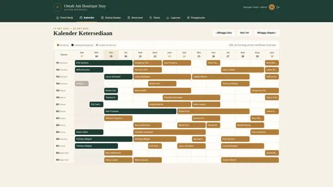Click the Sedang menginap legend swatch

pyautogui.click(x=73, y=45)
